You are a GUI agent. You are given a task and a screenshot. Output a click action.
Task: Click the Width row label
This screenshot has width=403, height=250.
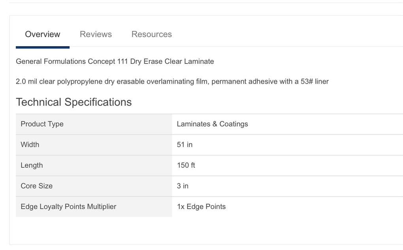30,145
